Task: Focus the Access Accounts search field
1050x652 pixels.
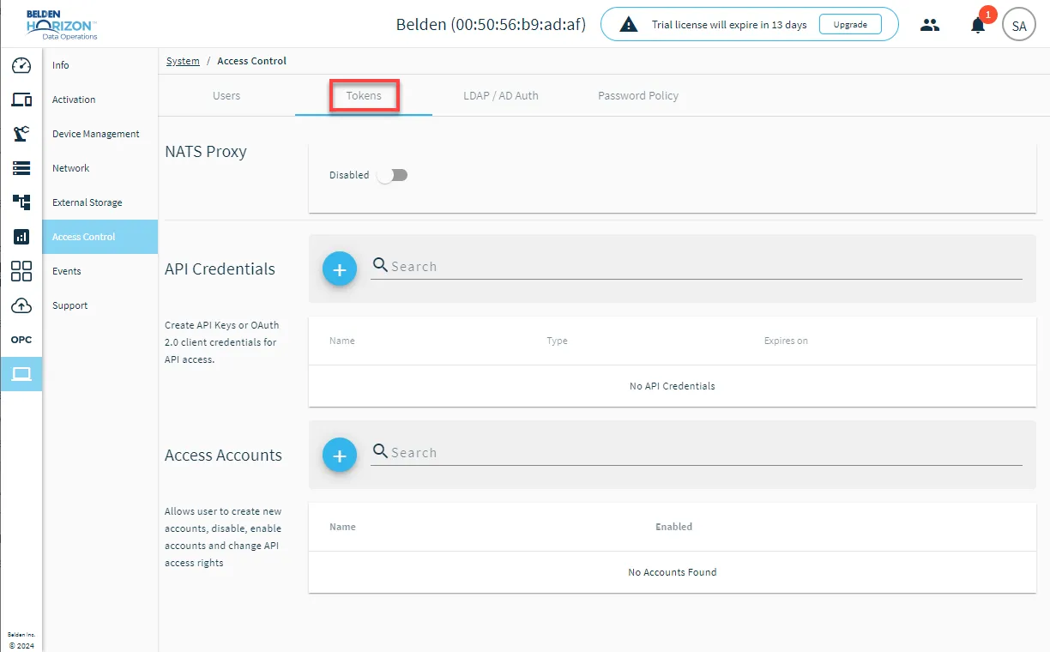Action: click(697, 453)
